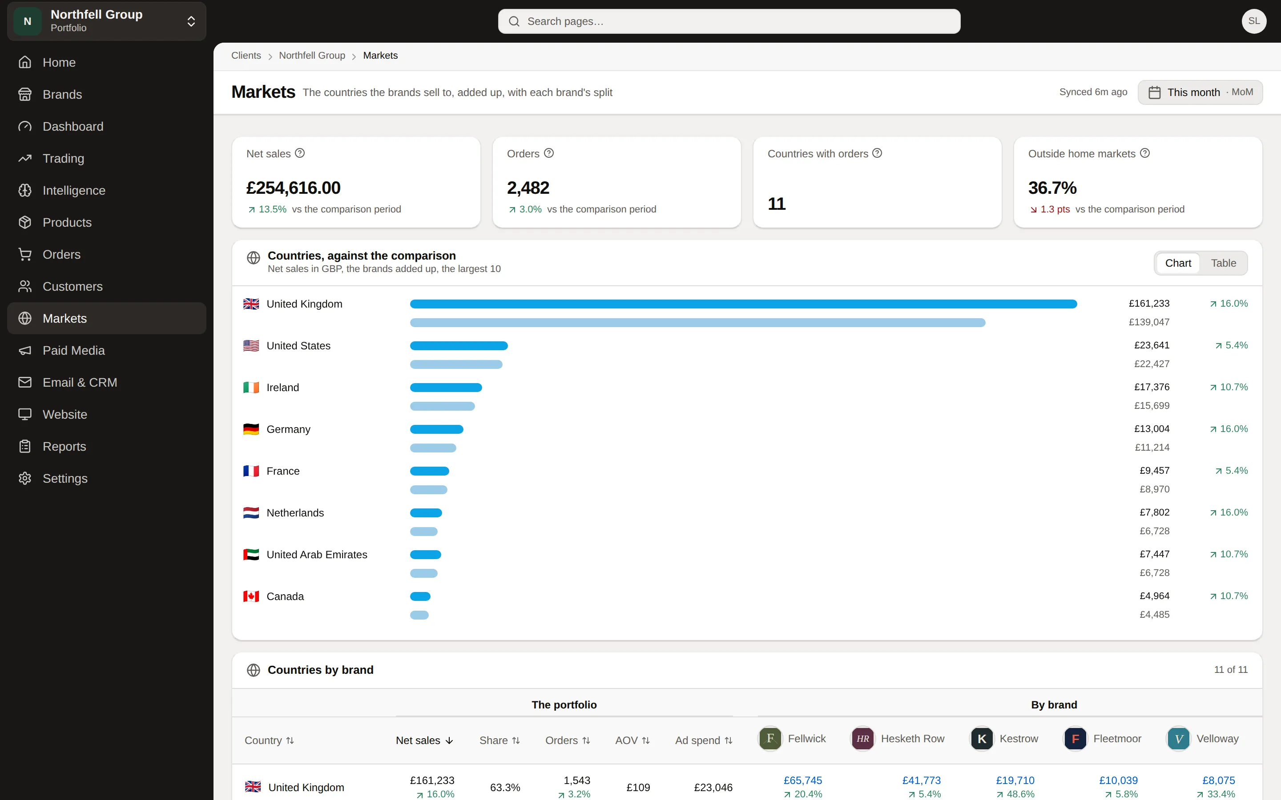Open the Intelligence sidebar page

(107, 191)
